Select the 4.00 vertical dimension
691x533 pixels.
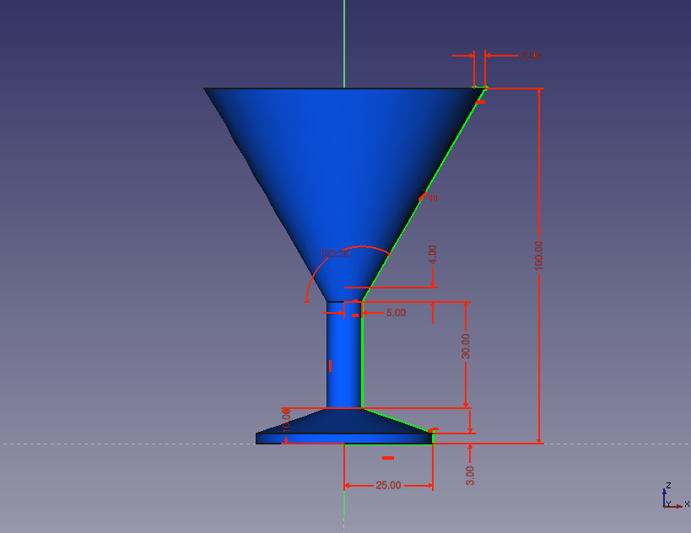click(x=433, y=255)
